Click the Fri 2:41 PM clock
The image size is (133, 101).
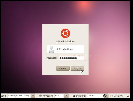pyautogui.click(x=116, y=96)
